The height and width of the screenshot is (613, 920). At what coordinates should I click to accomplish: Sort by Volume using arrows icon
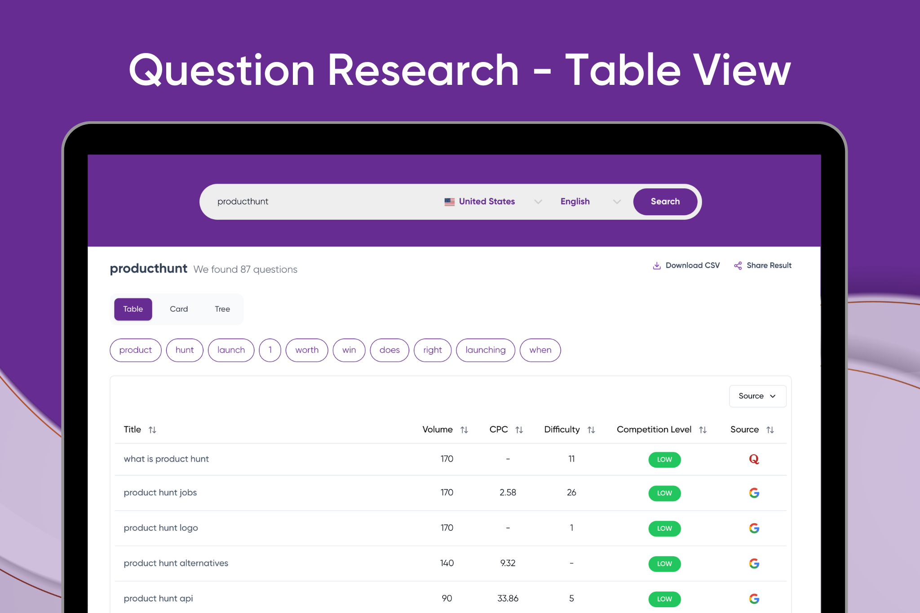click(x=464, y=430)
